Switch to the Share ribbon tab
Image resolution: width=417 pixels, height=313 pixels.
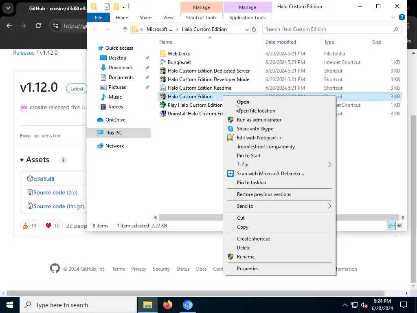[x=145, y=17]
